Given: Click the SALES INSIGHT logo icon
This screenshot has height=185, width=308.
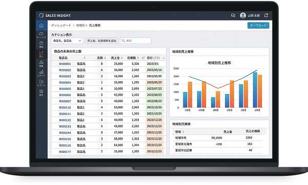Looking at the screenshot, I should point(41,15).
